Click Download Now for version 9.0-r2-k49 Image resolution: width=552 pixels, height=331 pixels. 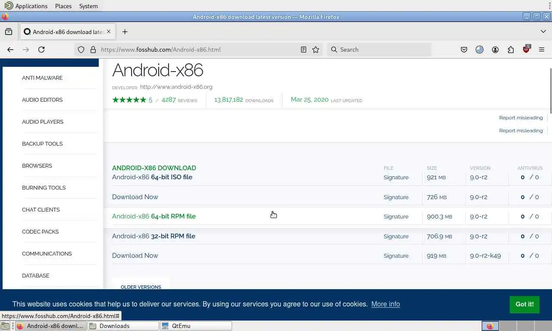pyautogui.click(x=135, y=256)
